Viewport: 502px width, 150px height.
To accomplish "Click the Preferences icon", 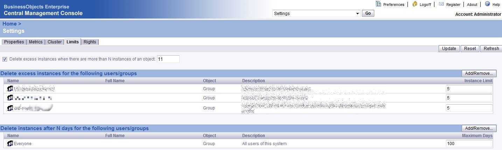I will click(378, 4).
